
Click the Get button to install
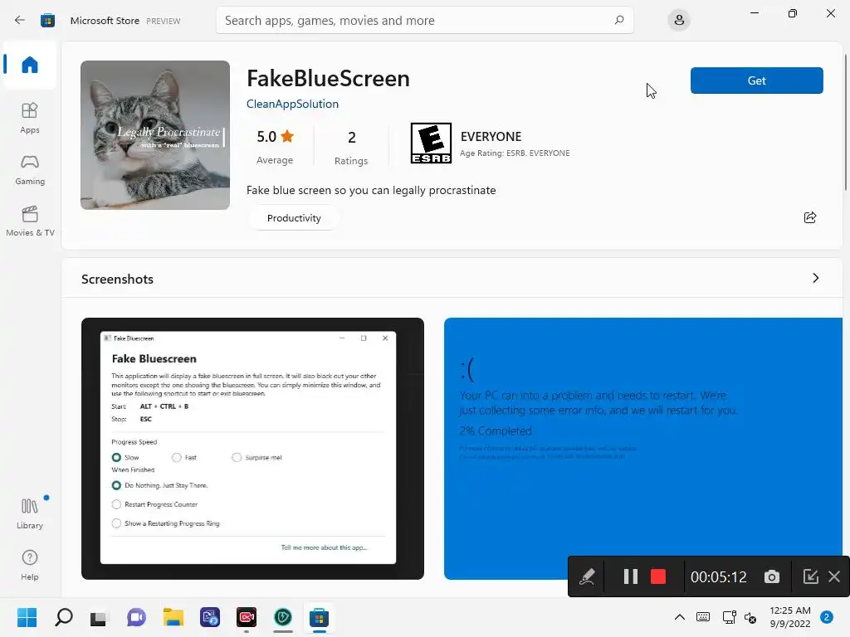(757, 80)
